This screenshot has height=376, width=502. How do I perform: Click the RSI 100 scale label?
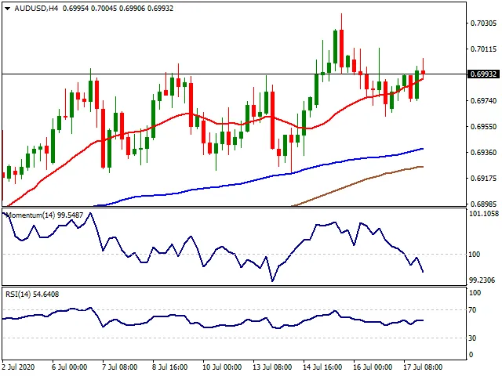[x=475, y=292]
